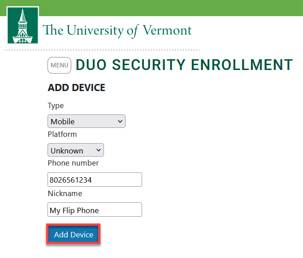Image resolution: width=303 pixels, height=258 pixels.
Task: Focus the Nickname input field
Action: point(95,210)
